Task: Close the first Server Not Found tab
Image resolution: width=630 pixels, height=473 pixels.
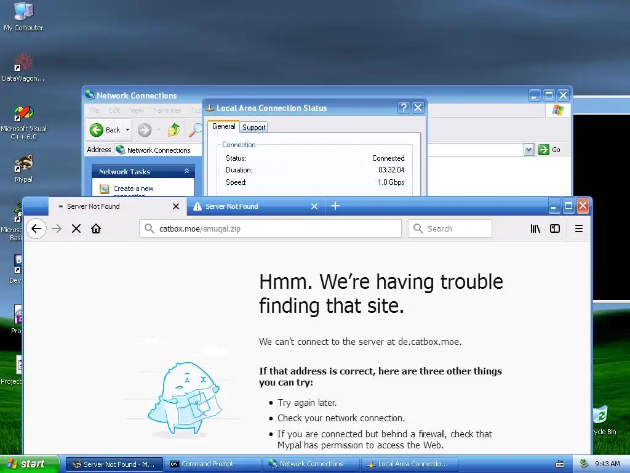Action: point(175,206)
